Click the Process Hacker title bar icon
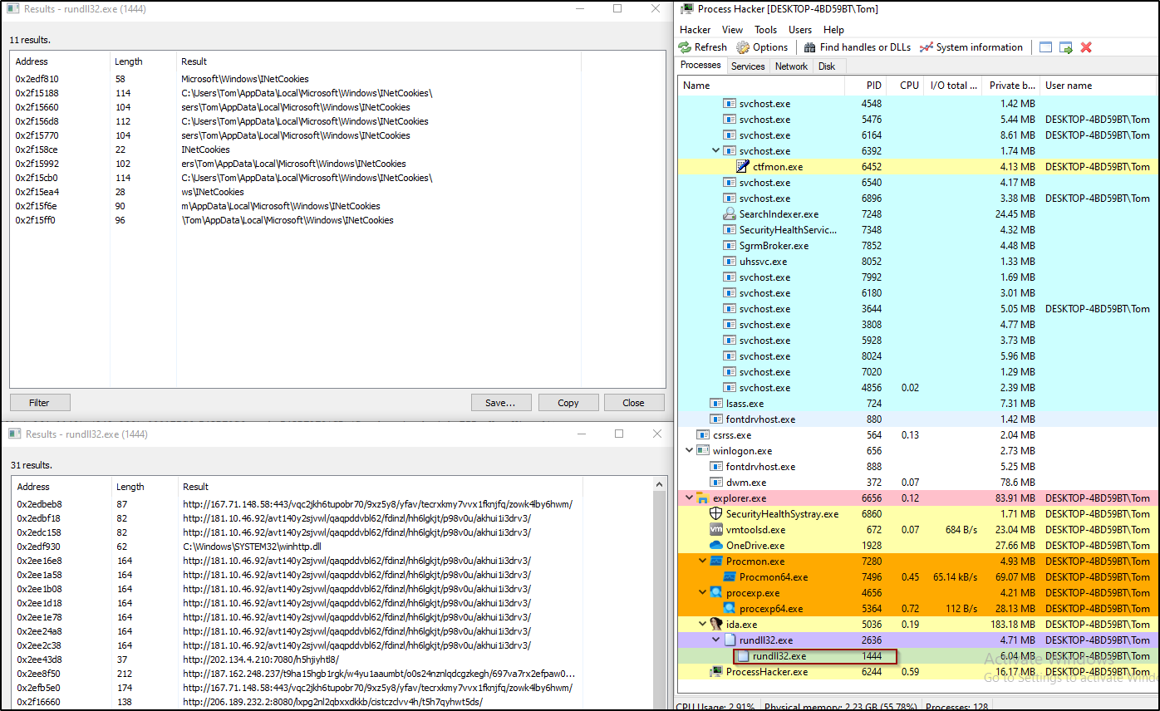The width and height of the screenshot is (1160, 711). (x=687, y=9)
